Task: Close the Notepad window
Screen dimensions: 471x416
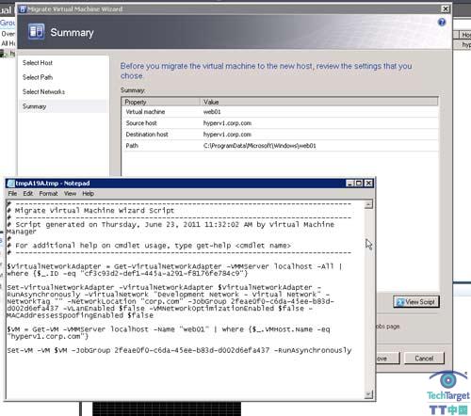Action: point(368,184)
